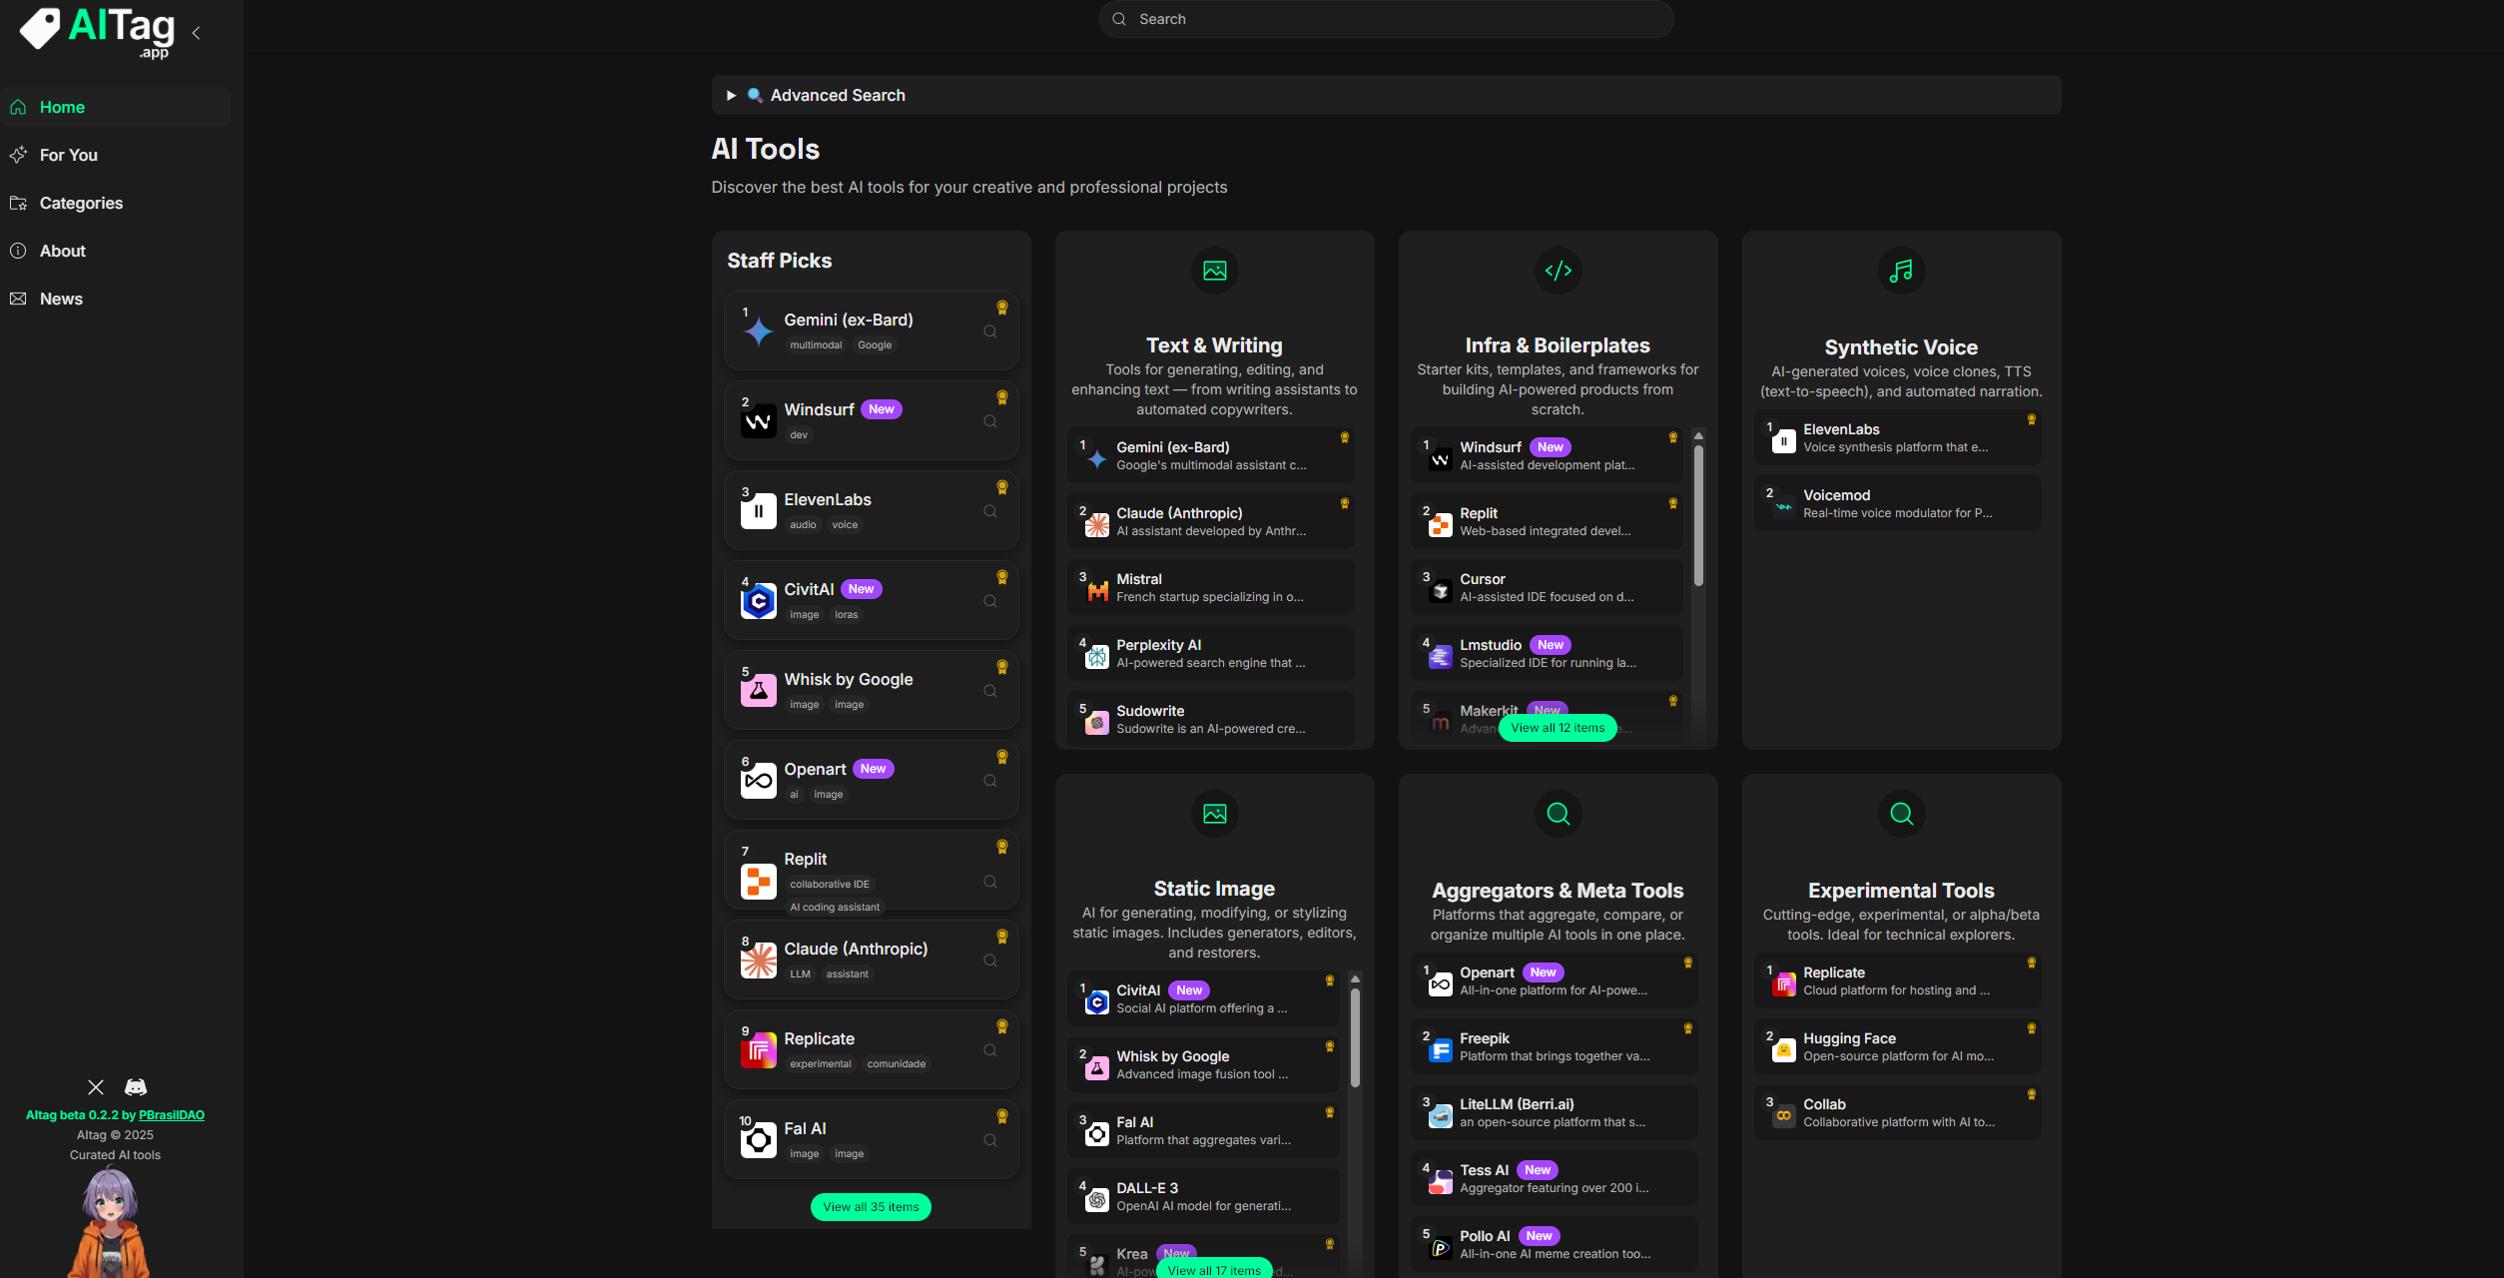Click the magnifier icon on Windsurf staff pick

[990, 422]
